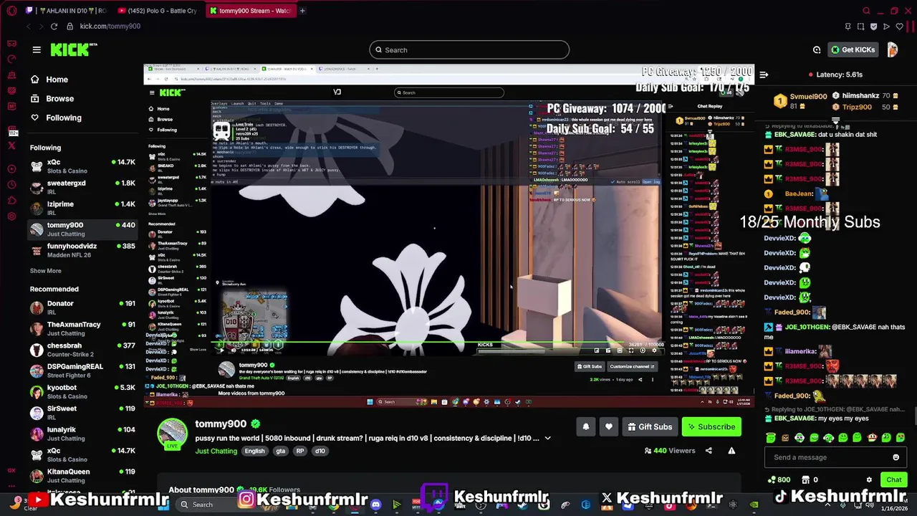Click the KICK logo
917x516 pixels.
point(72,49)
